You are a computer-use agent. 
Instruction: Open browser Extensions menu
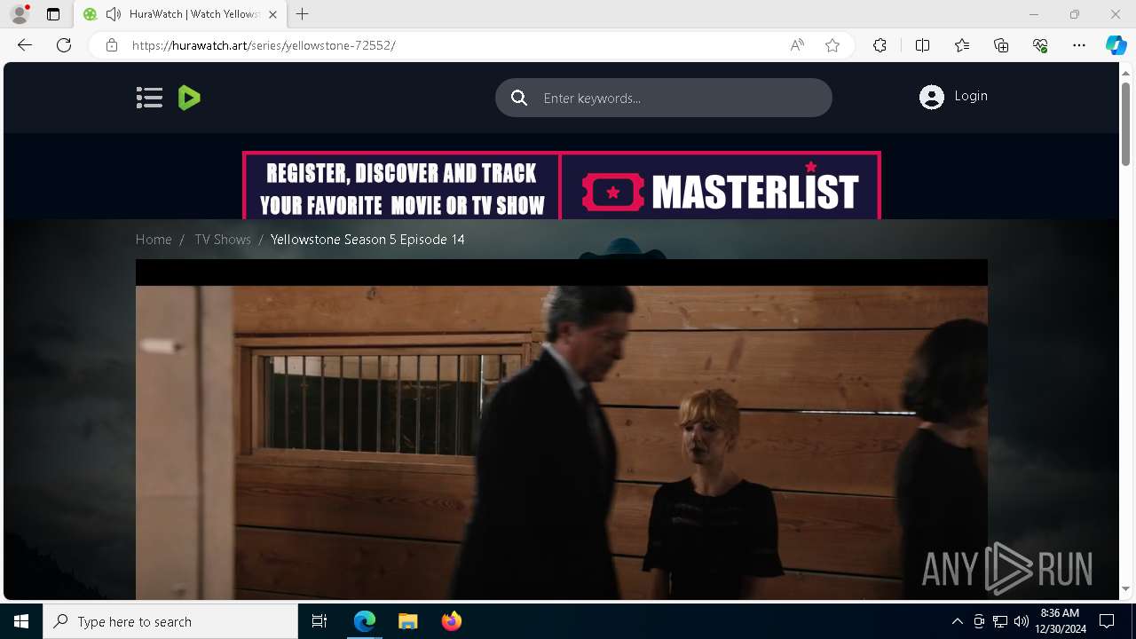click(x=880, y=45)
